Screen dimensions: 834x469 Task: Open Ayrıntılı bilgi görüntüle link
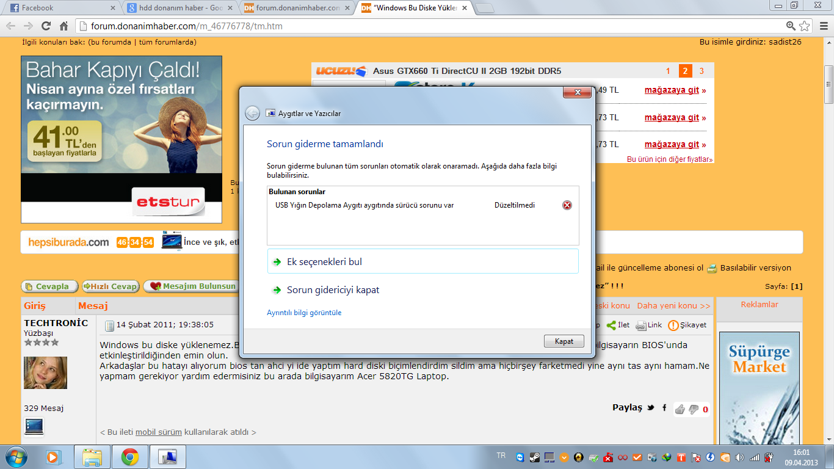click(304, 313)
